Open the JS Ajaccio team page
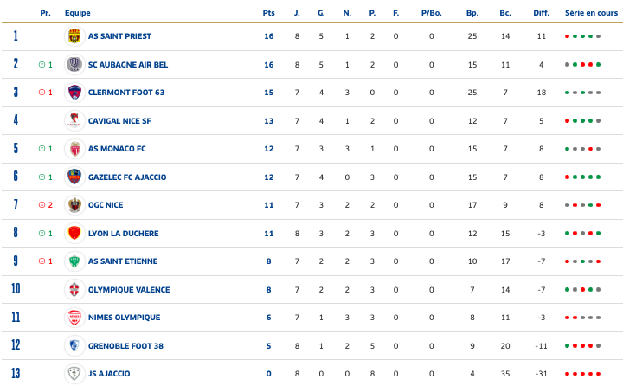623x386 pixels. (109, 374)
